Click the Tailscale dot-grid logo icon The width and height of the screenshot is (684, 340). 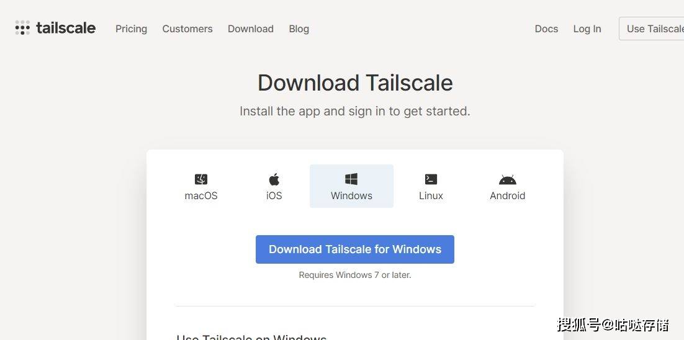tap(22, 27)
